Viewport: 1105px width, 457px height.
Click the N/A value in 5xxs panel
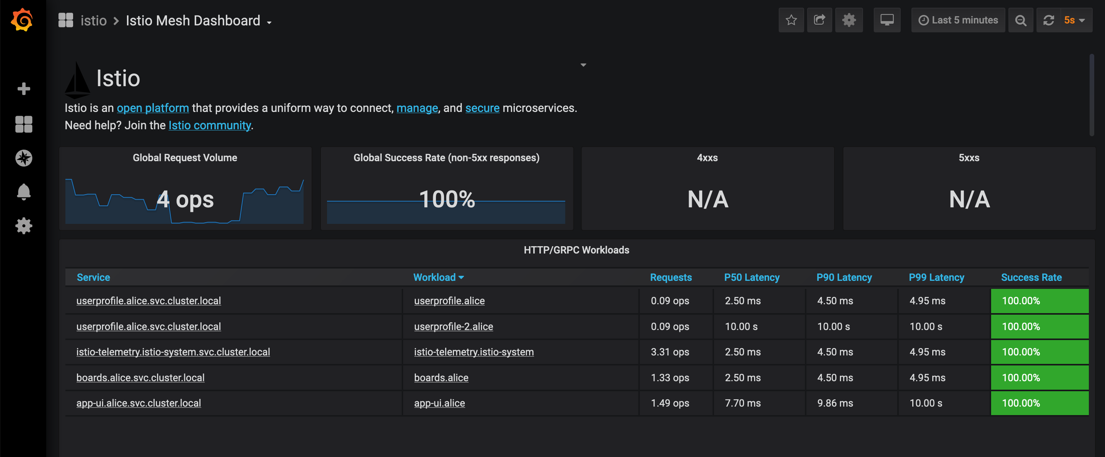click(x=970, y=199)
